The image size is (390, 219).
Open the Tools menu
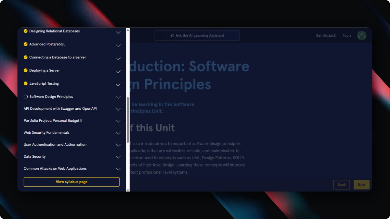(347, 35)
